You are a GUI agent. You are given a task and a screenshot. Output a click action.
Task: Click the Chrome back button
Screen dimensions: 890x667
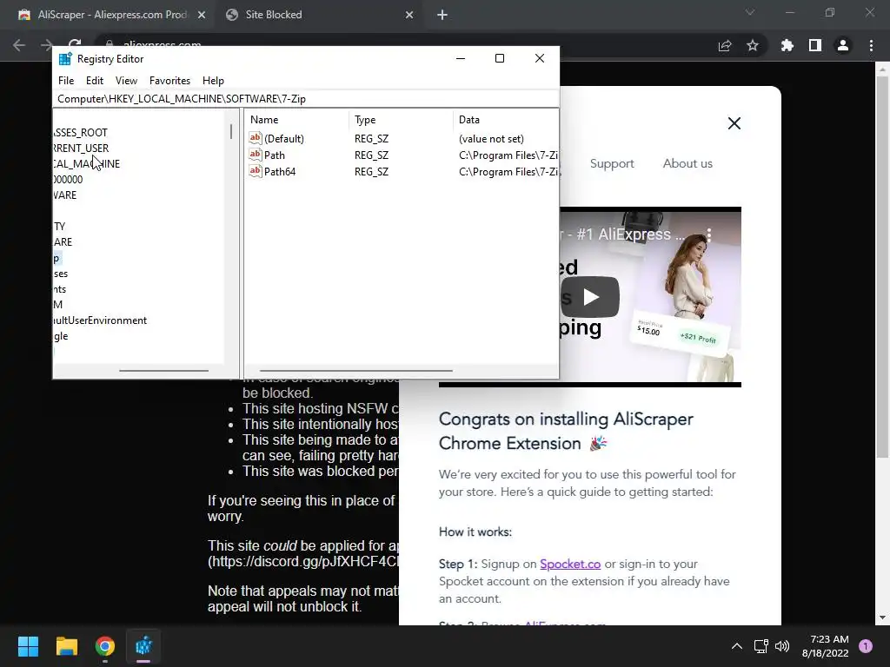point(19,45)
